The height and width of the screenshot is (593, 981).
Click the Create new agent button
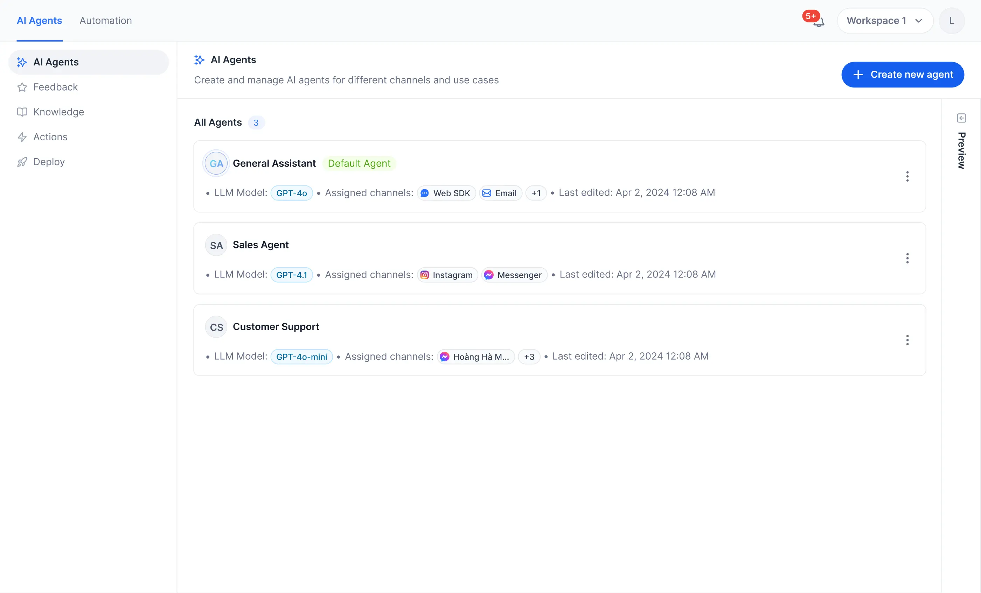pyautogui.click(x=902, y=75)
